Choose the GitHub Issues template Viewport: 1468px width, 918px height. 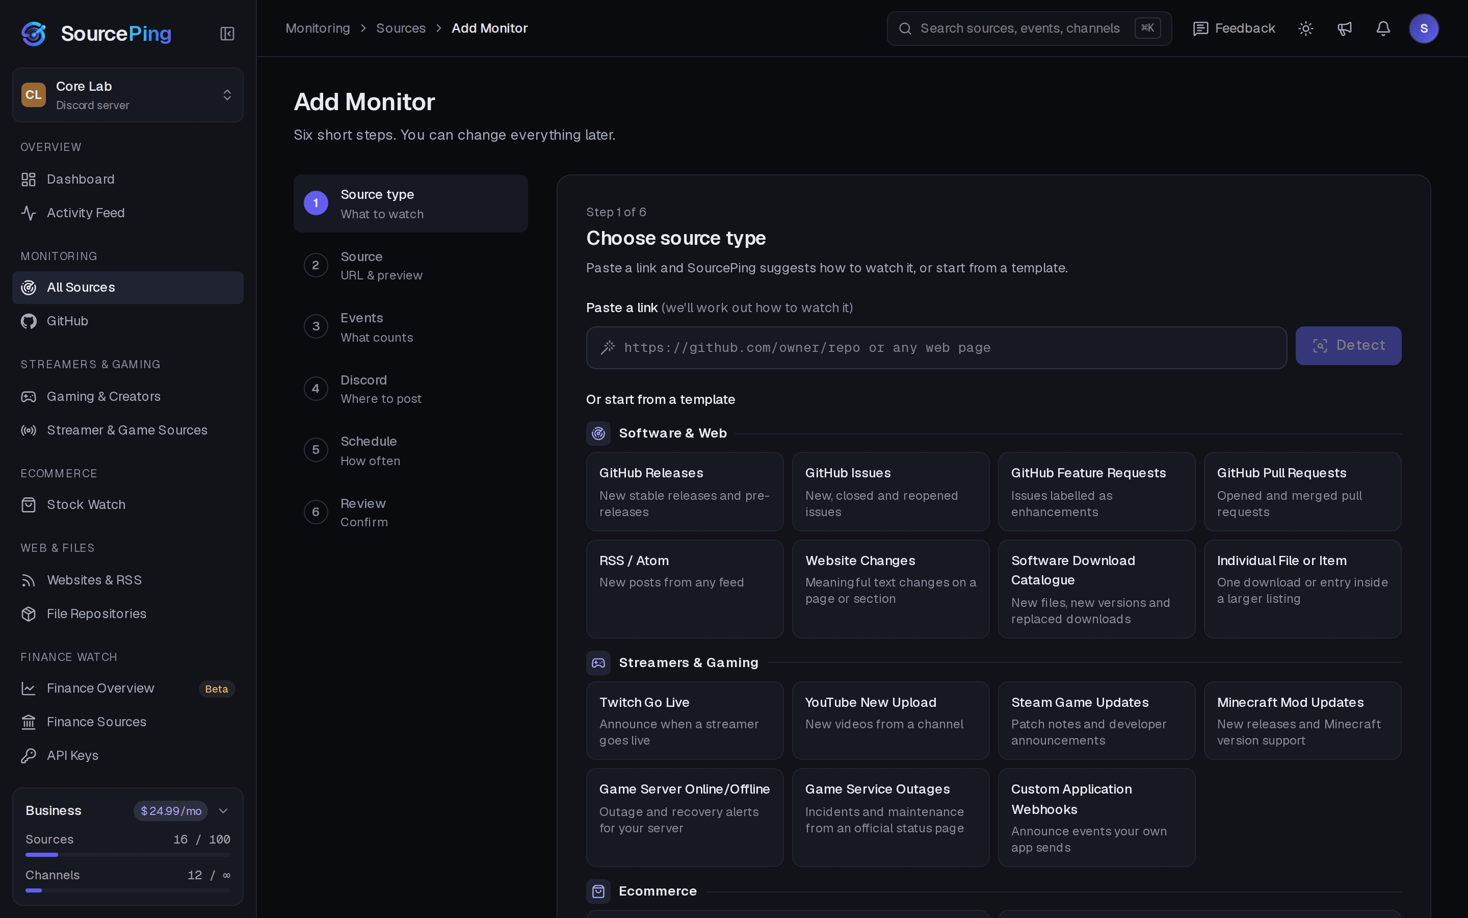(x=890, y=492)
